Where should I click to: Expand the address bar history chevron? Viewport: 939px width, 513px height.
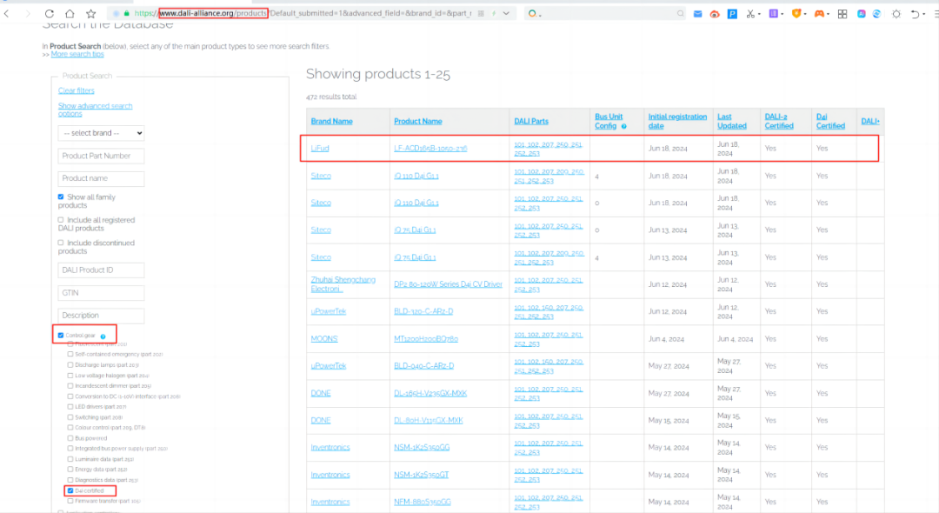tap(506, 13)
